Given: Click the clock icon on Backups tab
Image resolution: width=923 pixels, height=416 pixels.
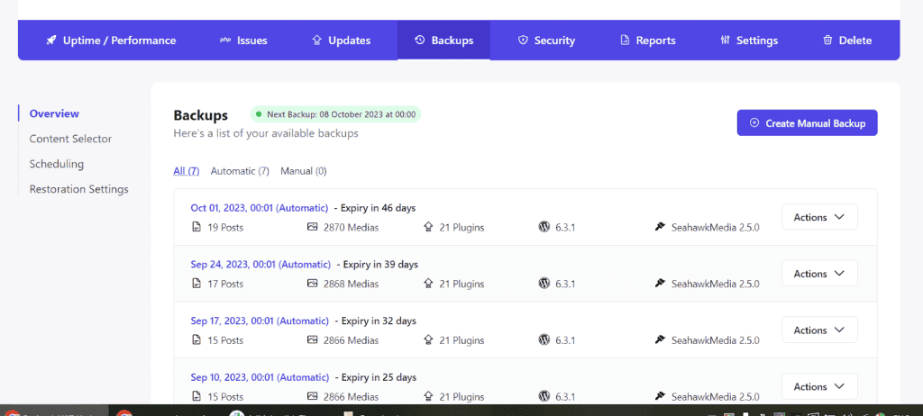Looking at the screenshot, I should [420, 41].
